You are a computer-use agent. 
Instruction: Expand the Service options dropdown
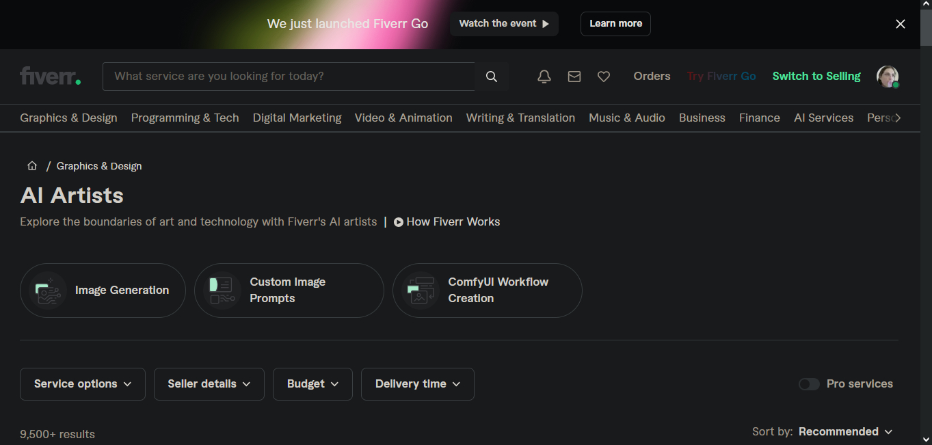tap(83, 384)
